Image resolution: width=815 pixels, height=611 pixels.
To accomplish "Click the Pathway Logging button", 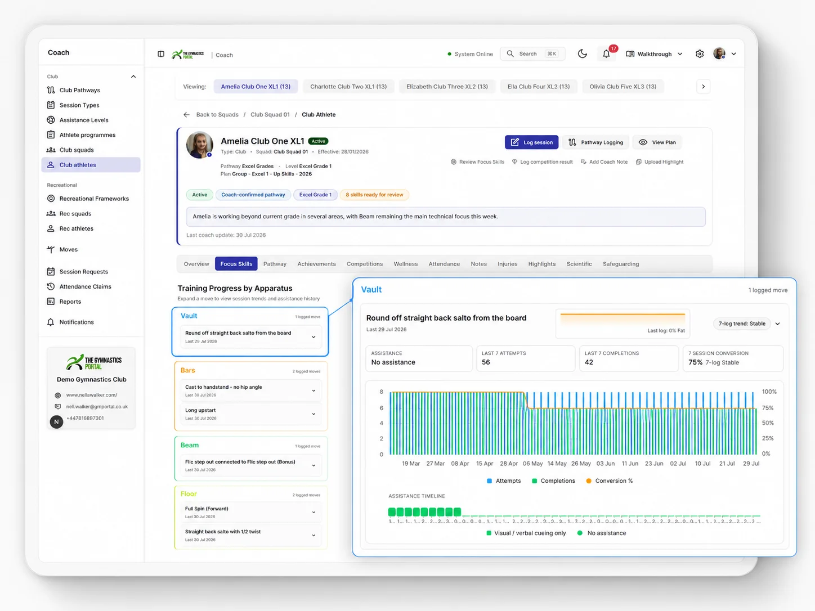I will (595, 142).
